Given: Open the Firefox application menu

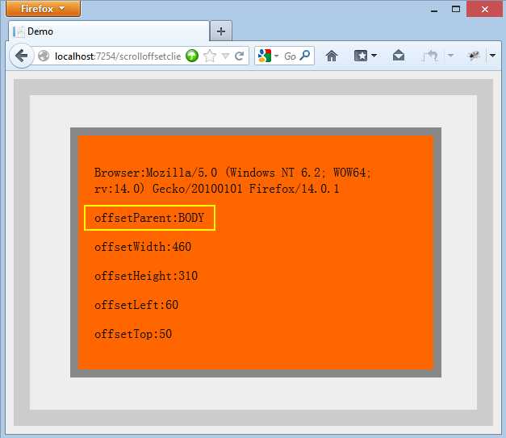Looking at the screenshot, I should pyautogui.click(x=43, y=8).
